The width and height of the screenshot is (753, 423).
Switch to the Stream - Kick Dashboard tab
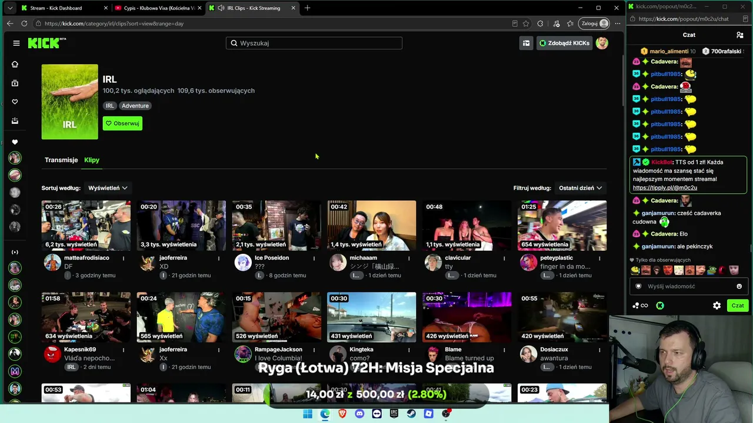point(64,8)
